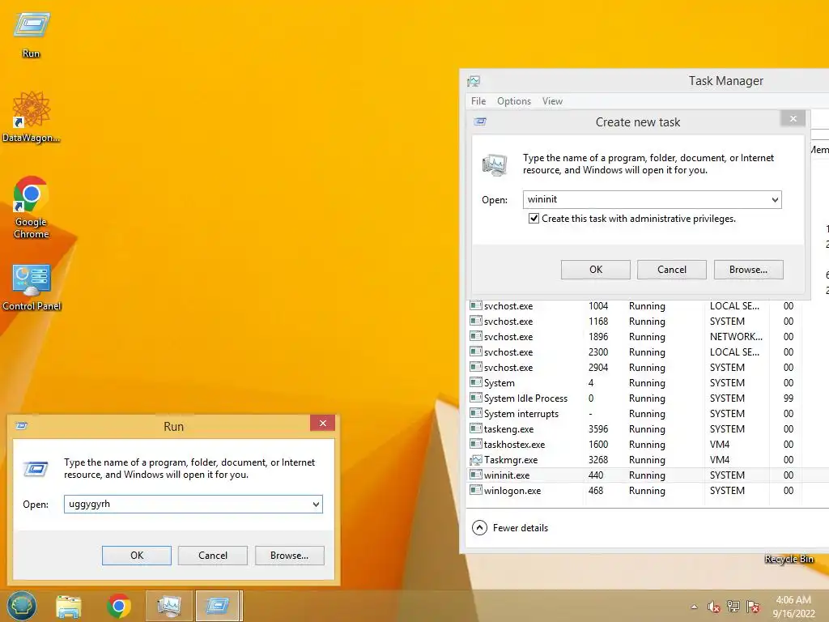Close the Create new task dialog
Image resolution: width=829 pixels, height=622 pixels.
click(x=793, y=118)
